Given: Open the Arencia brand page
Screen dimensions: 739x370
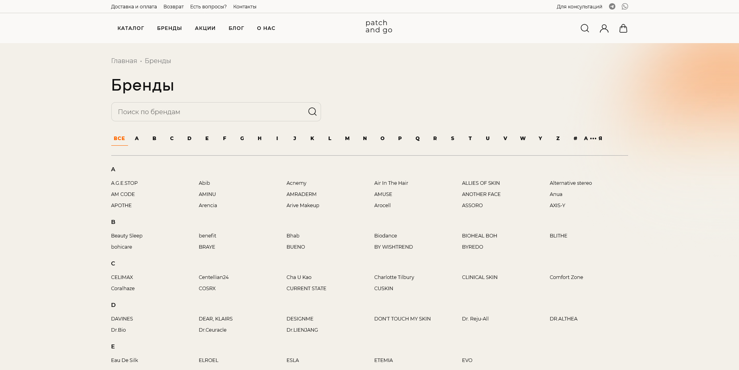Looking at the screenshot, I should tap(208, 206).
